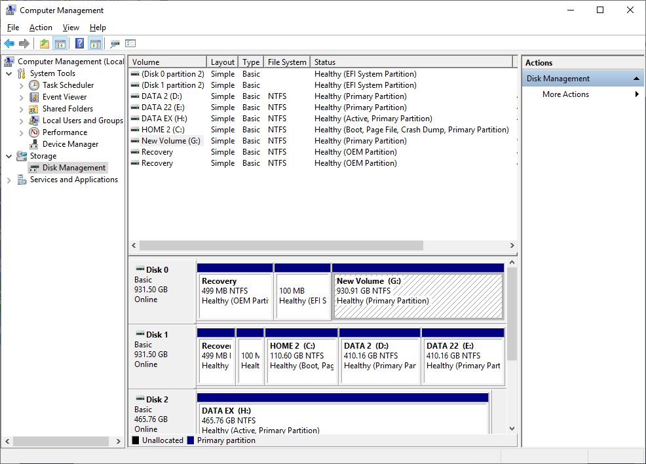The image size is (646, 464).
Task: Toggle Show/Hide Console Tree toolbar button
Action: (60, 44)
